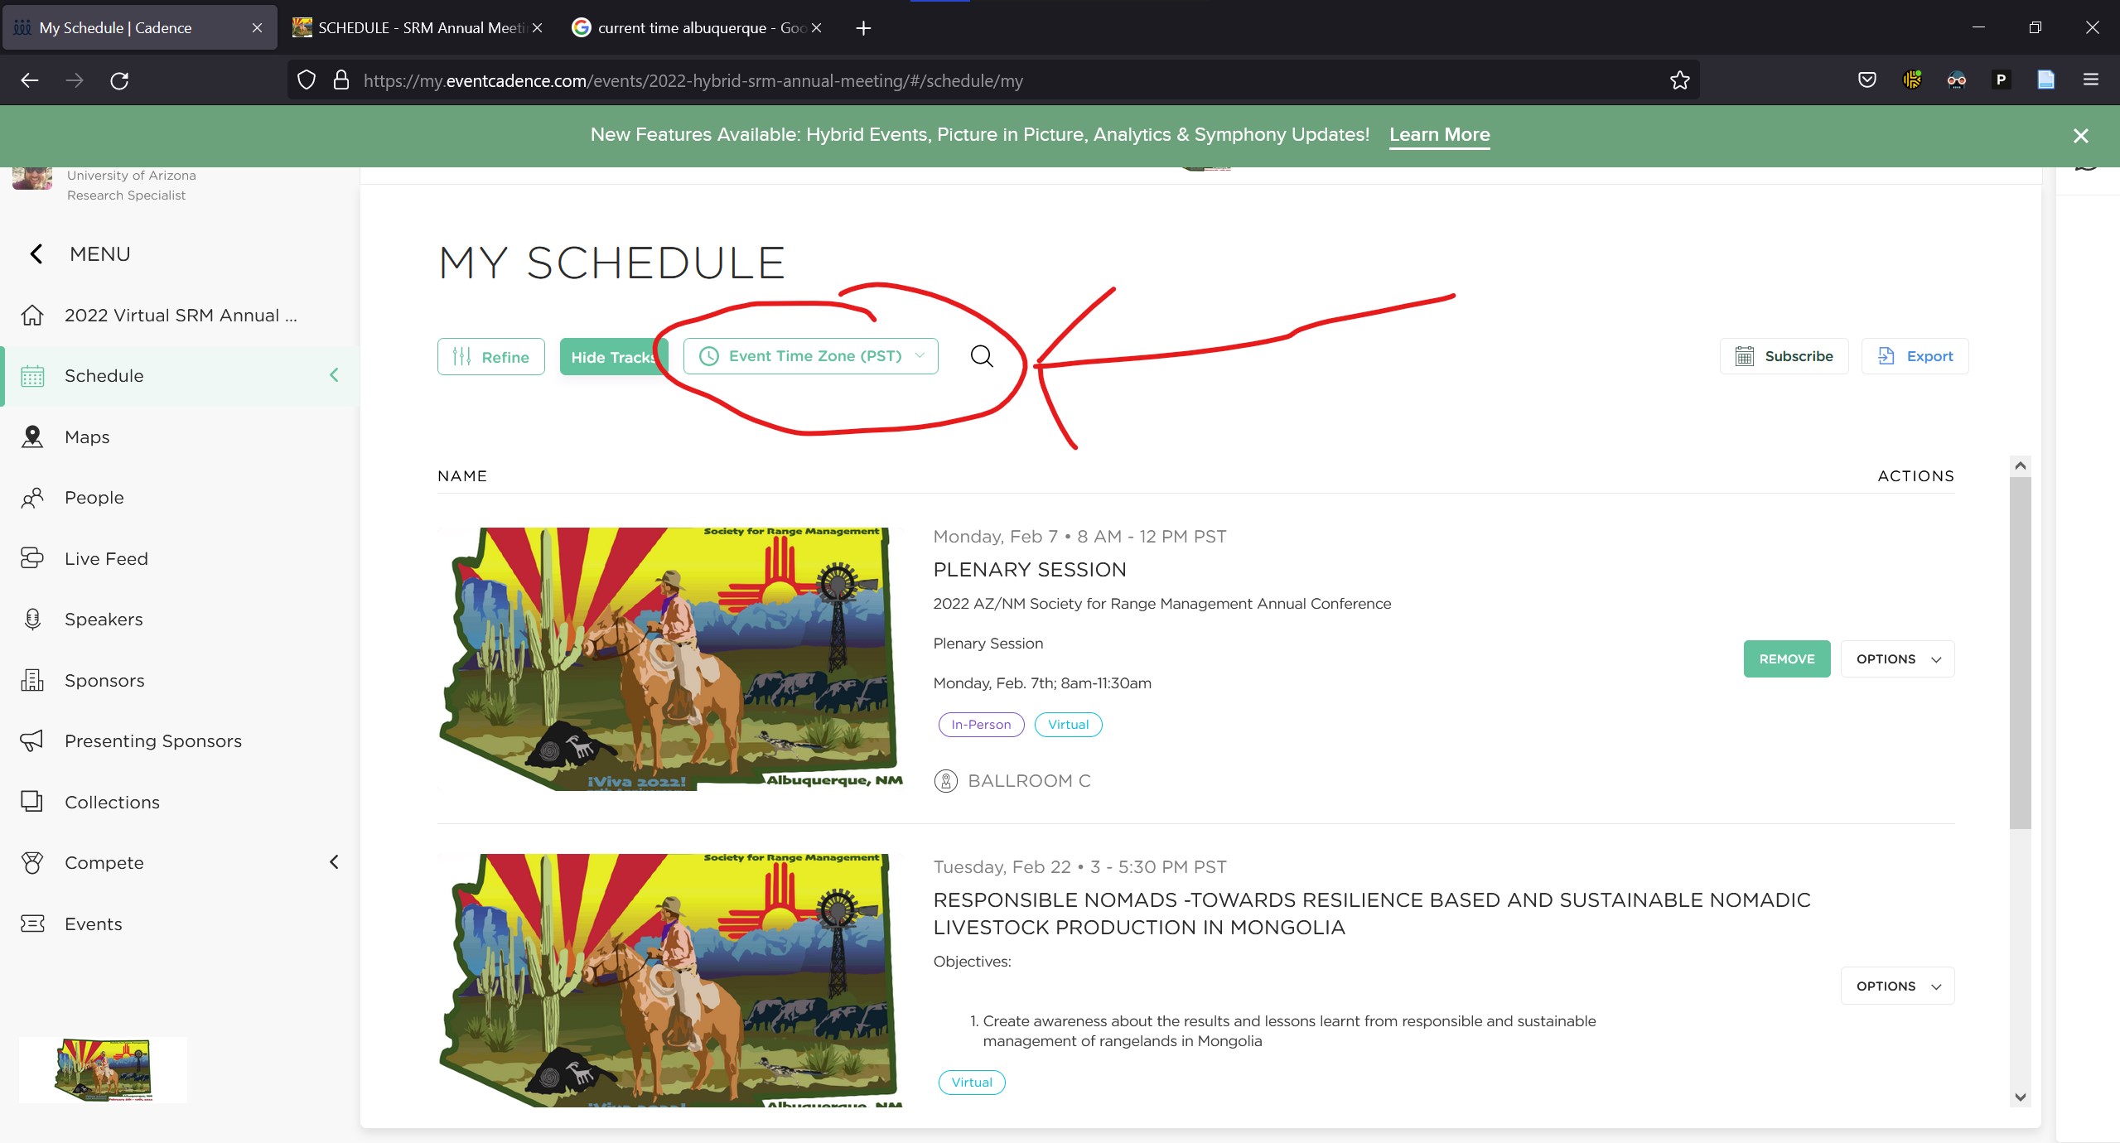Click the Subscribe calendar button
Screen dimensions: 2120x1143
(x=1784, y=356)
